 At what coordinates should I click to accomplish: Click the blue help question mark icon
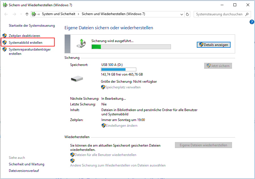pyautogui.click(x=252, y=22)
